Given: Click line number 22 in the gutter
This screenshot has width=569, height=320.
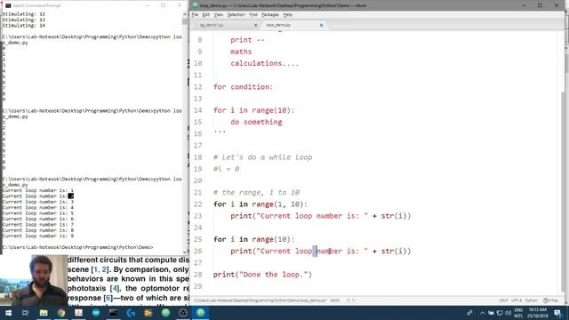Looking at the screenshot, I should (197, 204).
